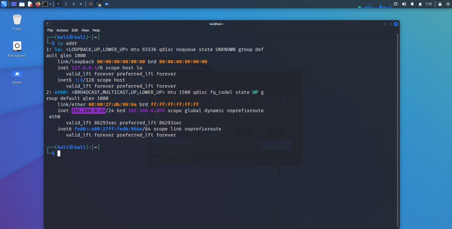The image size is (452, 229).
Task: Launch the text editor from the panel
Action: [x=30, y=4]
